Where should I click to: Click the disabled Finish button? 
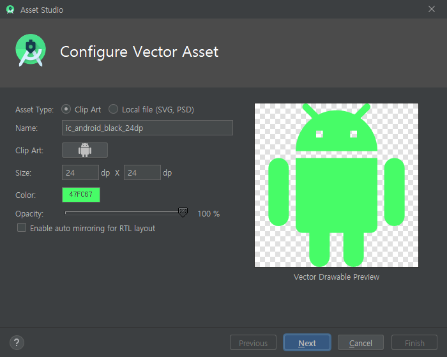click(x=414, y=342)
